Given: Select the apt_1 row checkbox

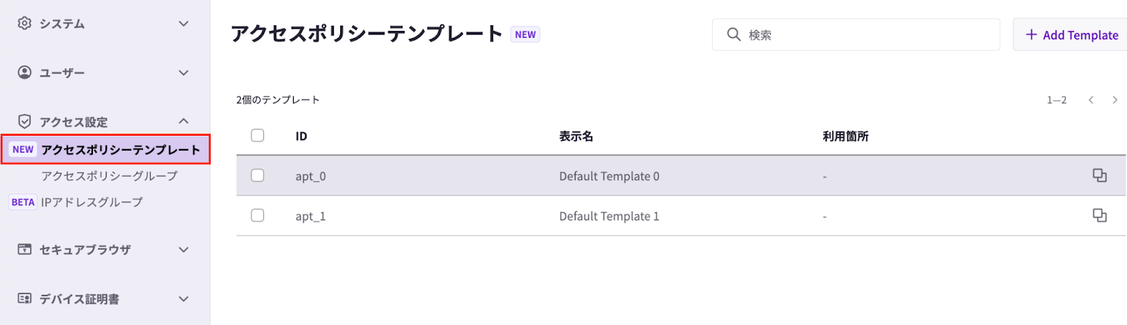Looking at the screenshot, I should tap(258, 215).
